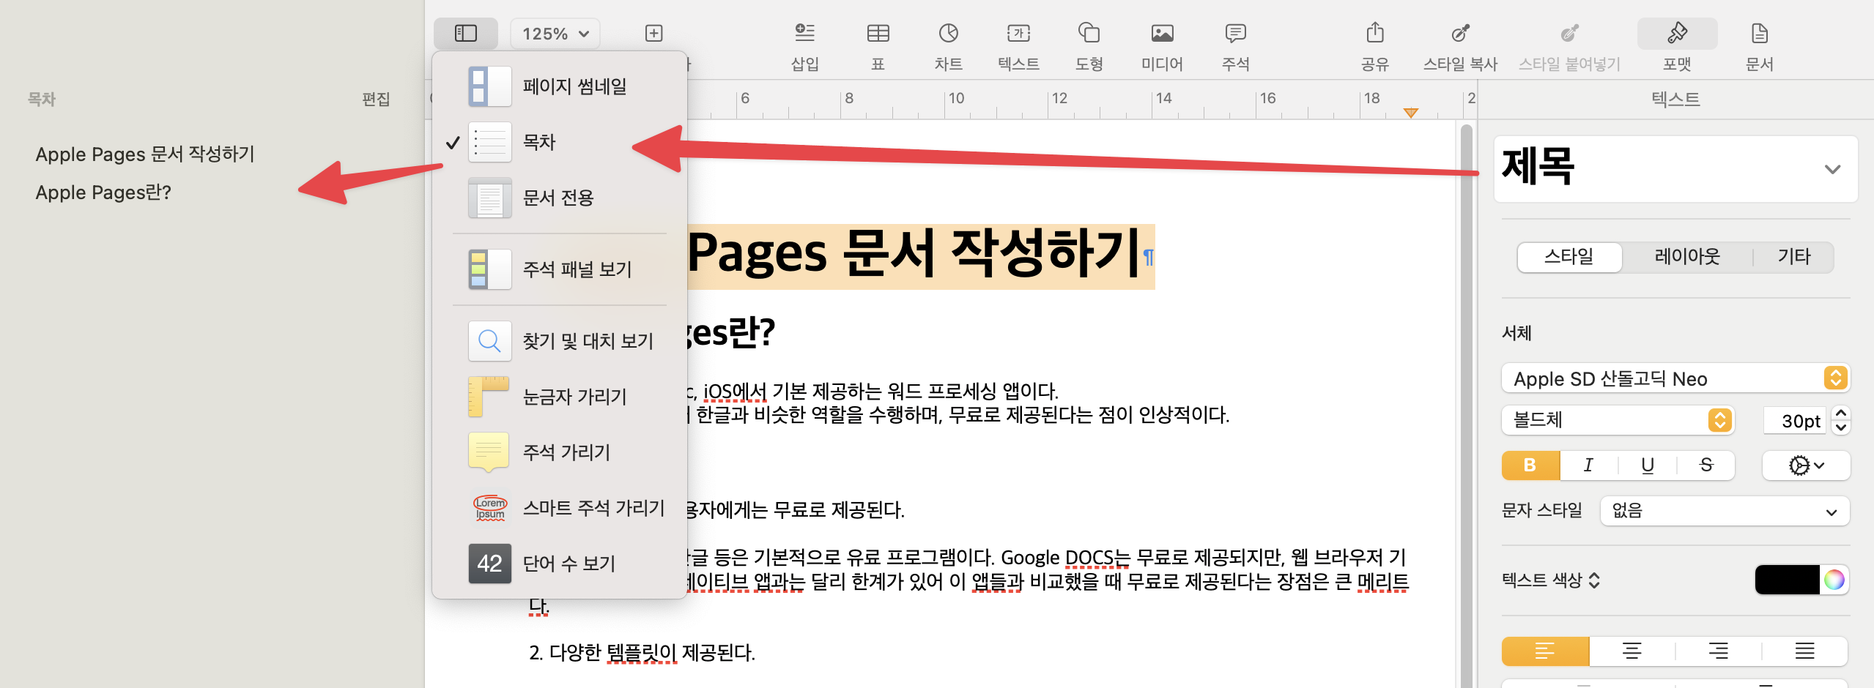1874x688 pixels.
Task: Open the color wheel picker
Action: click(x=1834, y=580)
